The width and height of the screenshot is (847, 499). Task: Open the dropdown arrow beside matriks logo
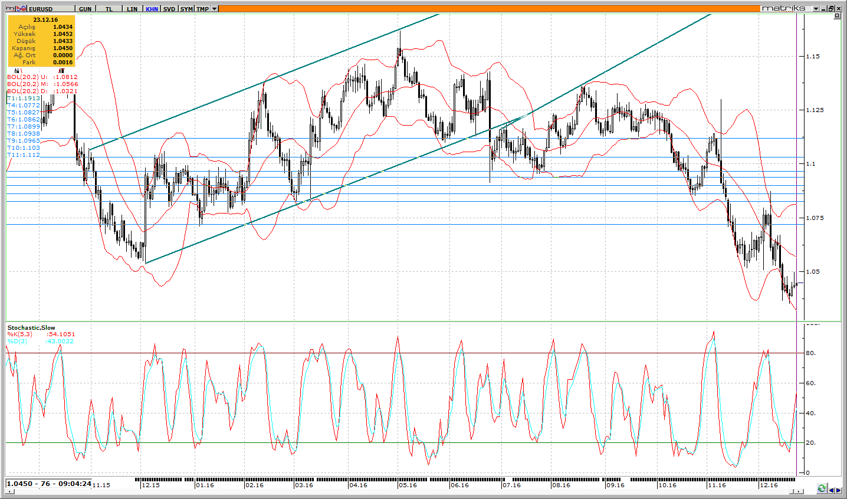click(816, 9)
